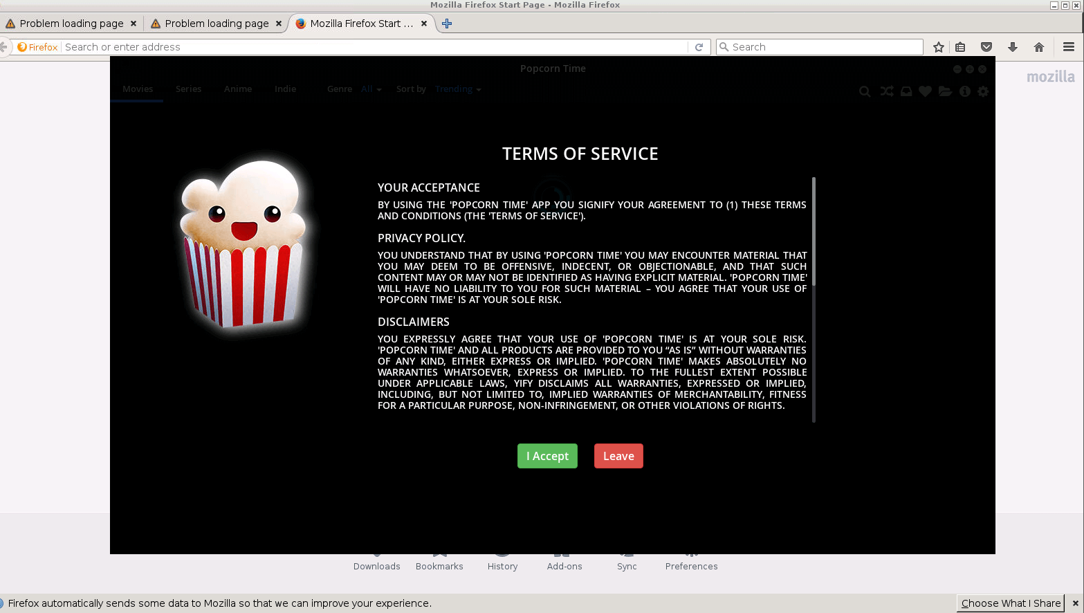Click the shuffle random movie icon
This screenshot has width=1084, height=613.
click(x=887, y=91)
